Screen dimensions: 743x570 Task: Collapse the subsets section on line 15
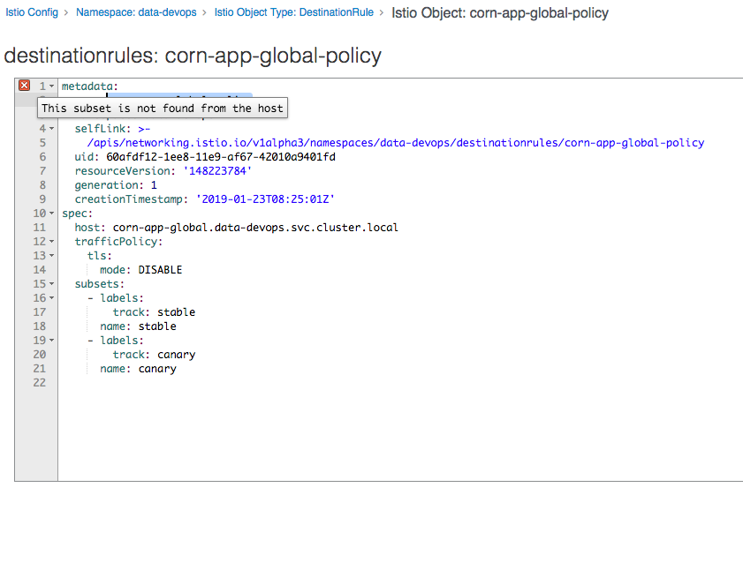(x=51, y=283)
